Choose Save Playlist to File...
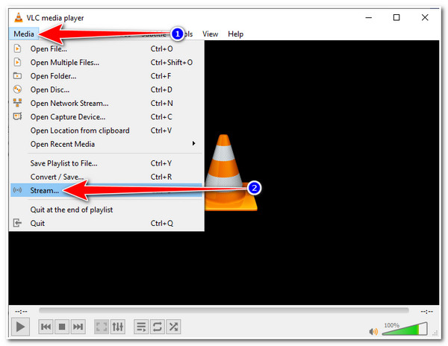 107,163
